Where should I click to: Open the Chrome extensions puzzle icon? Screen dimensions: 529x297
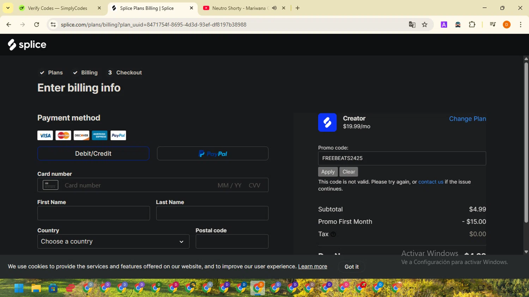tap(472, 25)
